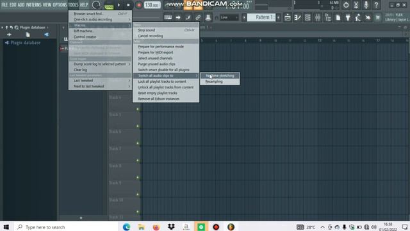Mute Track 8 using its green dot
Viewport: 410px width, 231px height.
click(x=138, y=177)
